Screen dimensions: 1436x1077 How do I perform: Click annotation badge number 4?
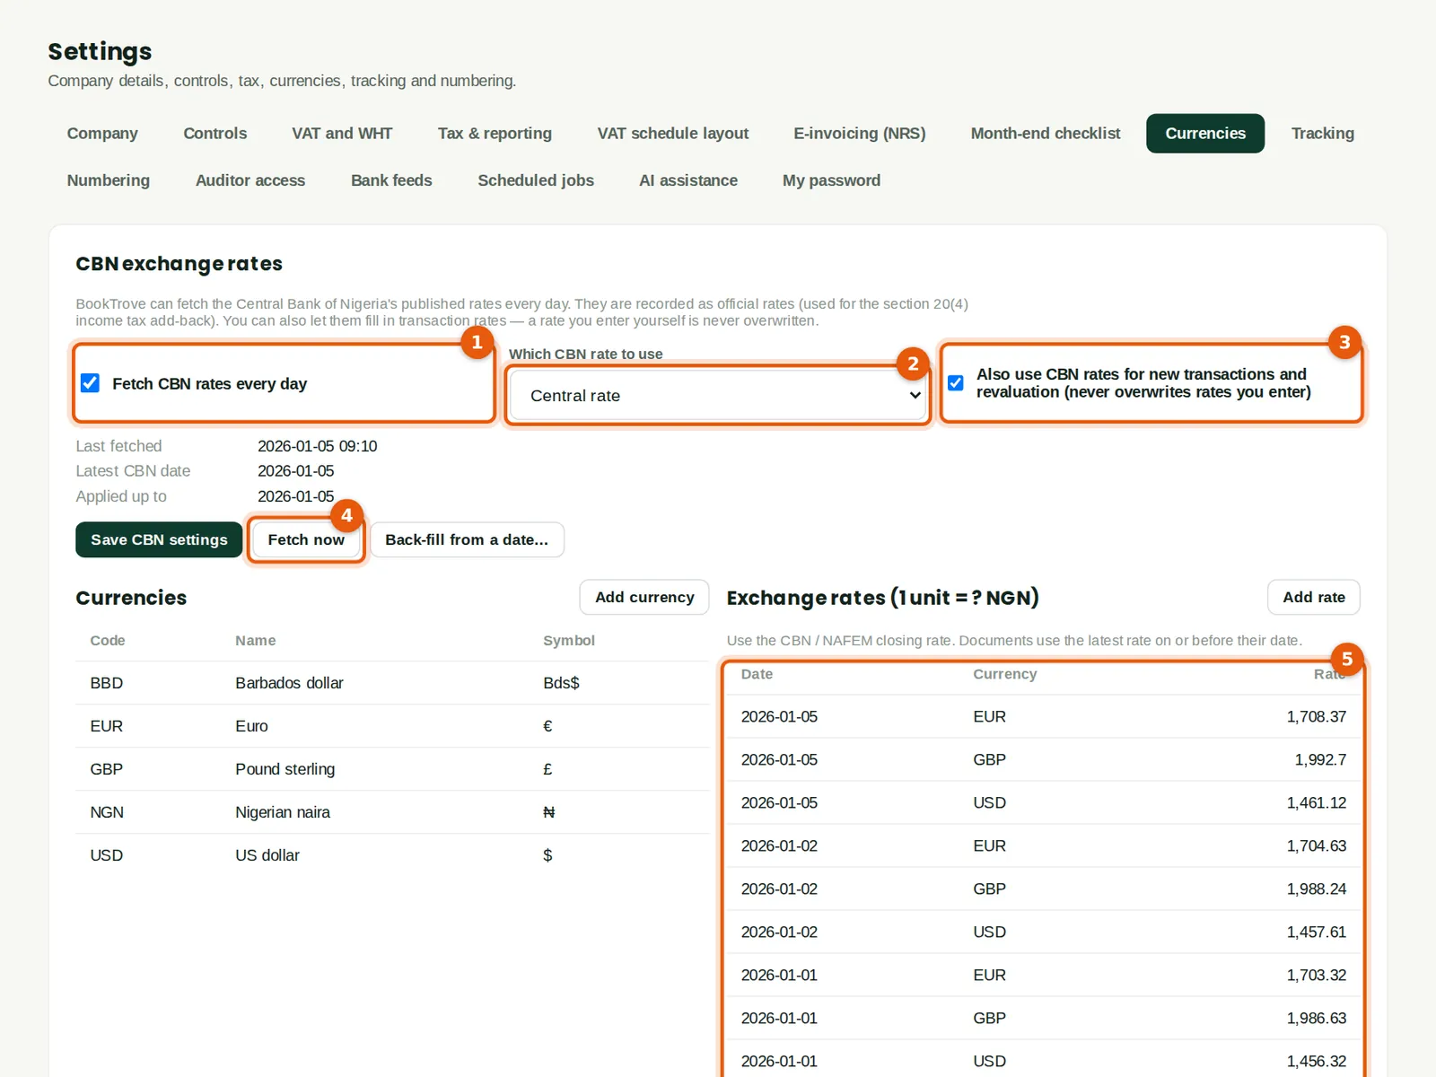(x=346, y=515)
